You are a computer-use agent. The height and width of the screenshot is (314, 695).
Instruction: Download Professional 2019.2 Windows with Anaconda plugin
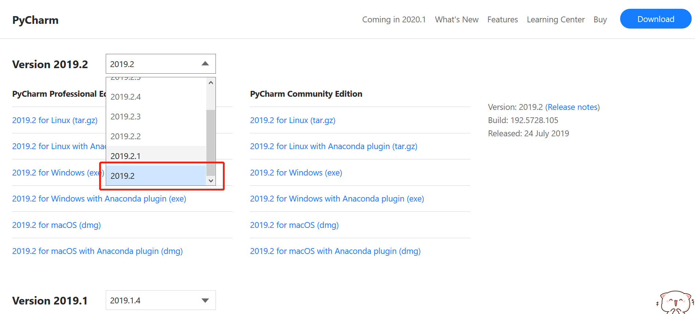tap(99, 199)
